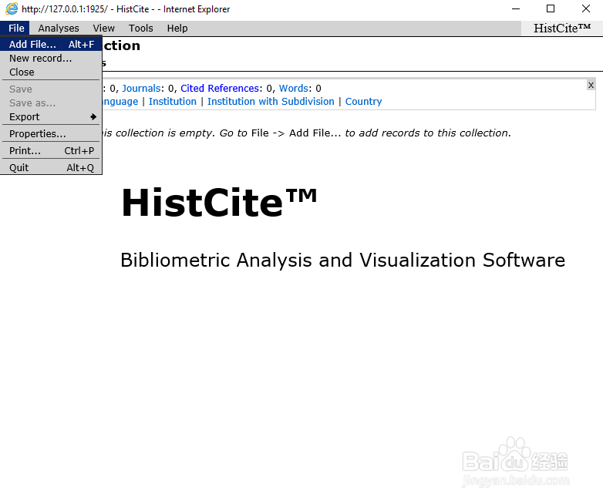Image resolution: width=603 pixels, height=501 pixels.
Task: Open the Analyses menu
Action: click(x=59, y=28)
